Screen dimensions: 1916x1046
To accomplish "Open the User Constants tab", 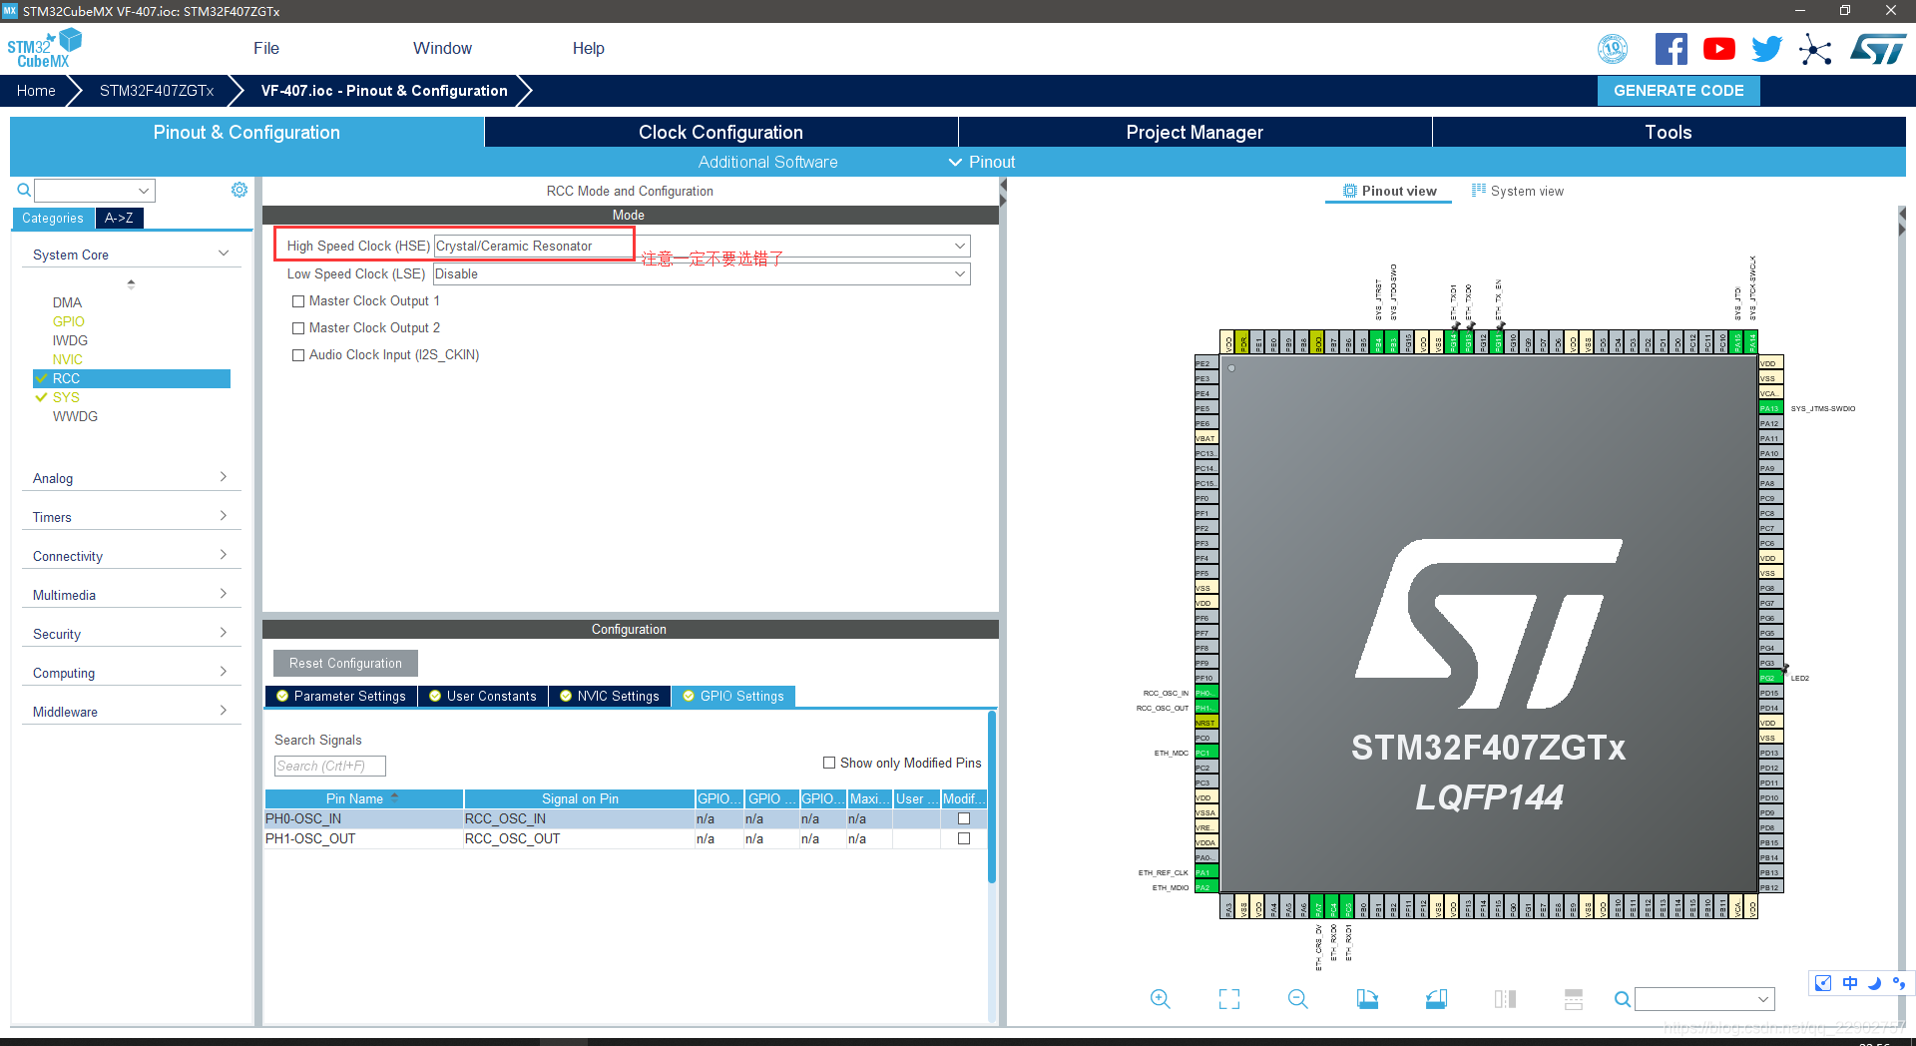I will (x=483, y=696).
